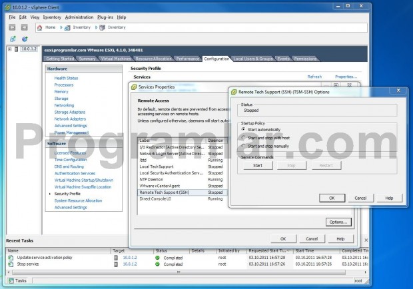Click the 10.0.1.2 target link for Stop service
The width and height of the screenshot is (413, 289).
(x=130, y=264)
